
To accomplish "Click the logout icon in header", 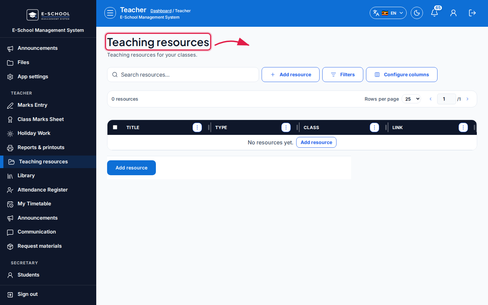I will [x=472, y=13].
